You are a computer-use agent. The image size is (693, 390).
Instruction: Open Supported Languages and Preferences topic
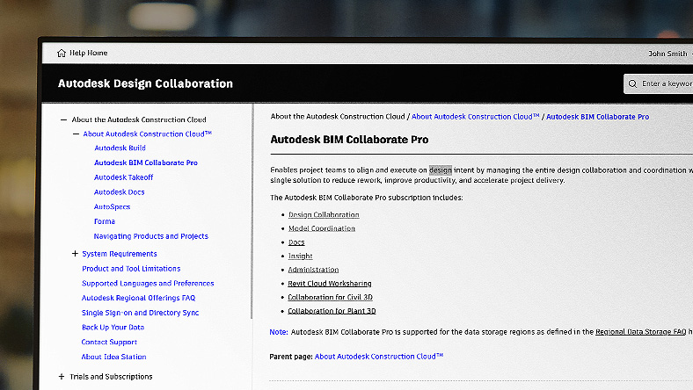[x=148, y=283]
